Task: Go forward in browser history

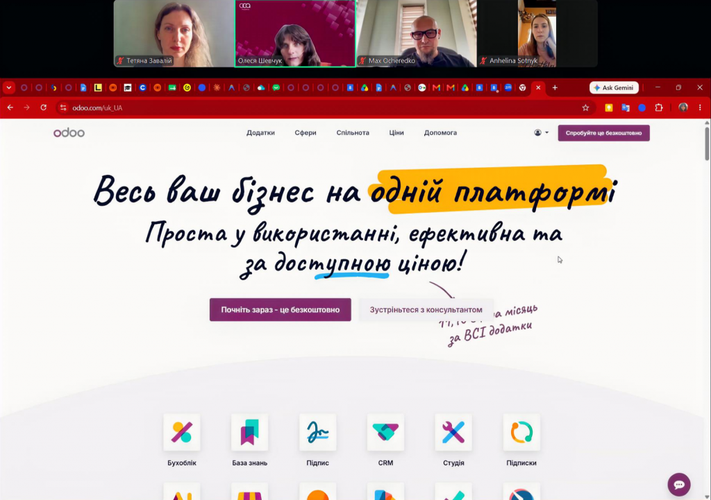Action: click(x=26, y=107)
